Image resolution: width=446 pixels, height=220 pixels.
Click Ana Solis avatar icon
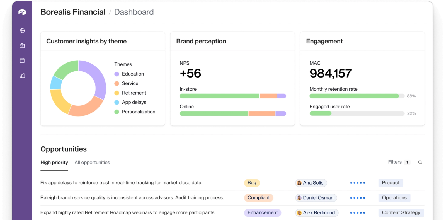[299, 183]
